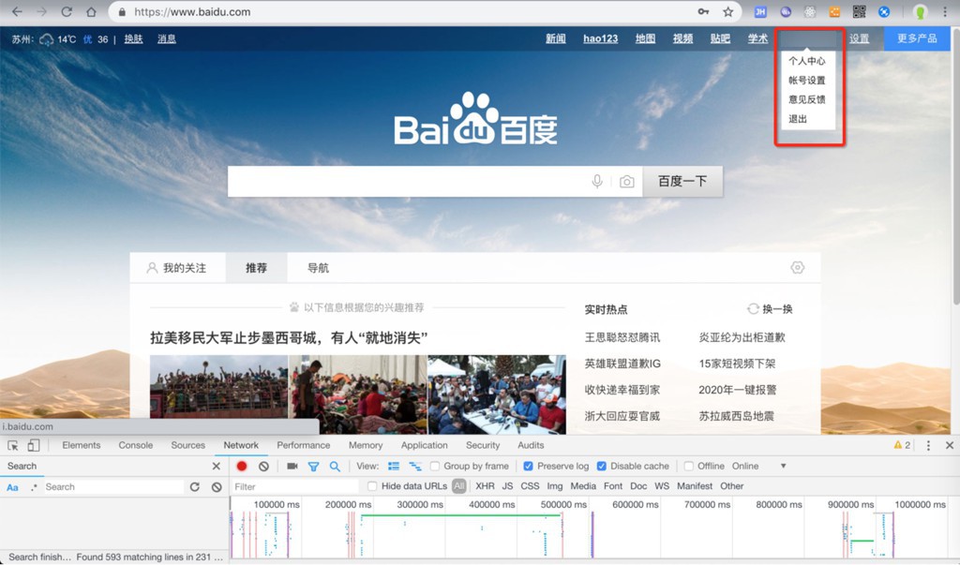Open the browser home page icon
This screenshot has width=960, height=565.
coord(91,11)
